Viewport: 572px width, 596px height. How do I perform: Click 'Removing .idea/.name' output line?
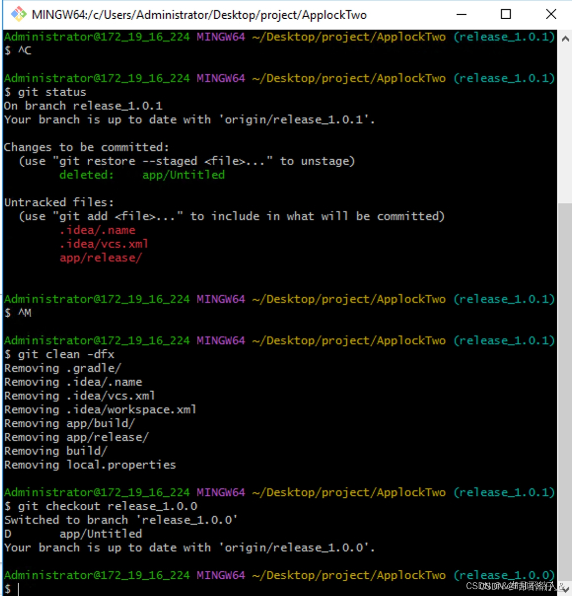tap(73, 382)
